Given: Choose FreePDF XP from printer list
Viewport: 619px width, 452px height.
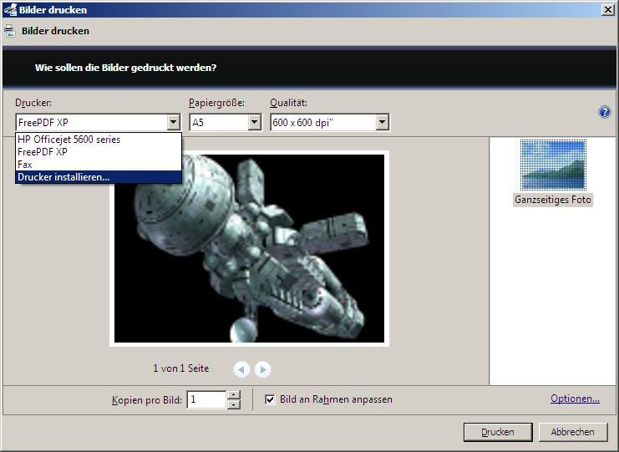Looking at the screenshot, I should point(43,152).
